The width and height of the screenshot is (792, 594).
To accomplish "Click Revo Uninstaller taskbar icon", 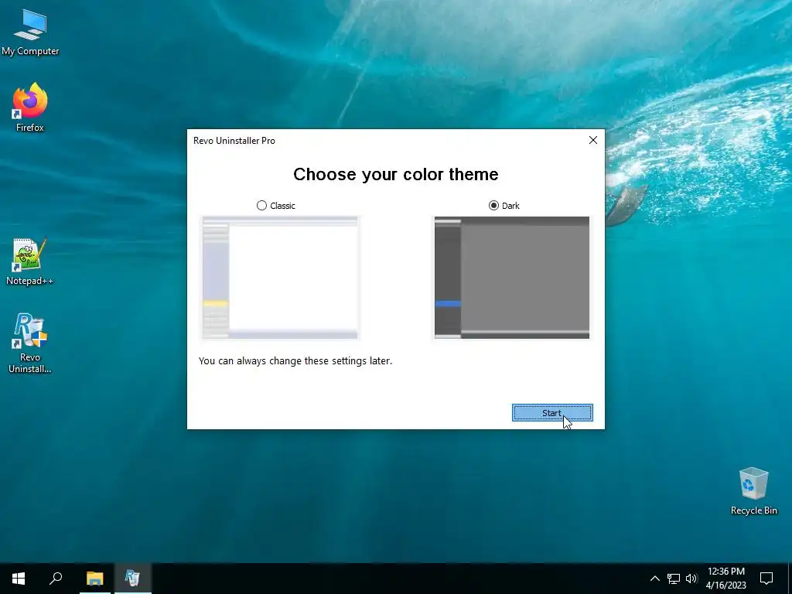I will point(132,579).
